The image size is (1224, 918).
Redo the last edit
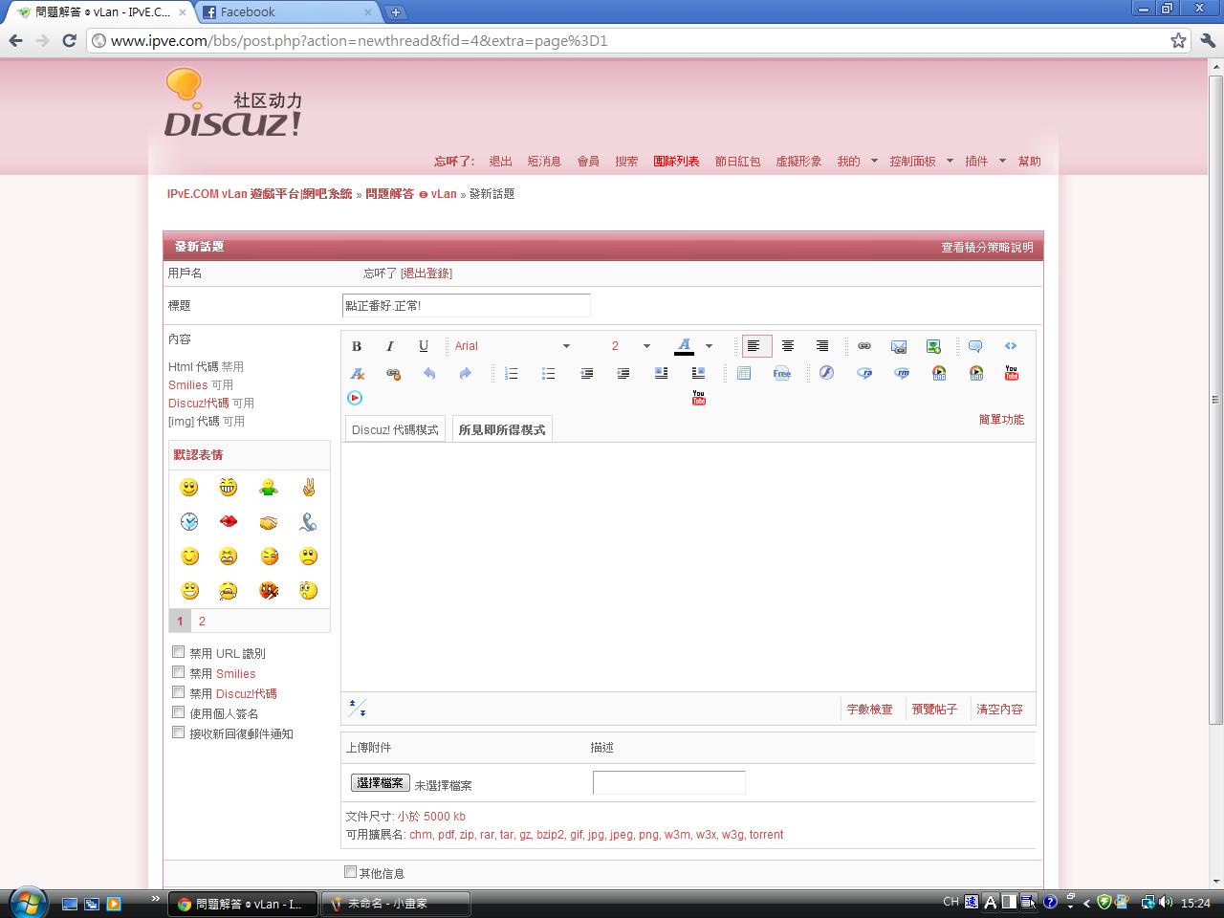point(465,373)
